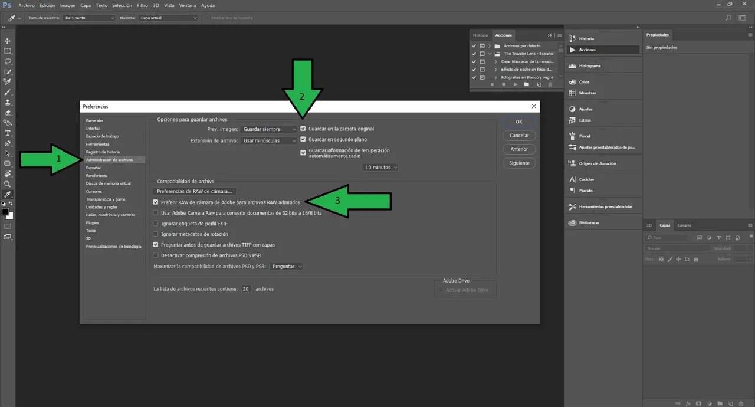
Task: Click the Siguiente button
Action: pyautogui.click(x=519, y=163)
